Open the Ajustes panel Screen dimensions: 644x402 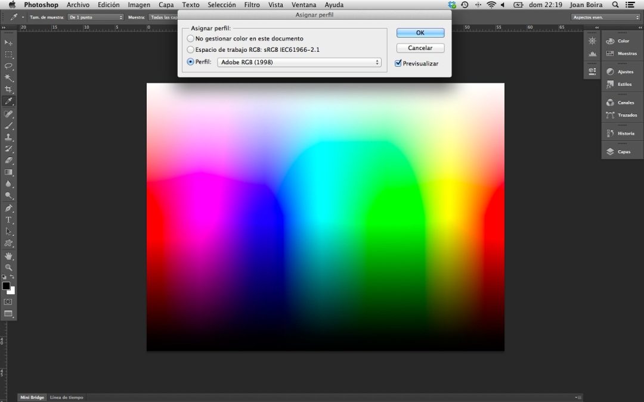click(622, 71)
